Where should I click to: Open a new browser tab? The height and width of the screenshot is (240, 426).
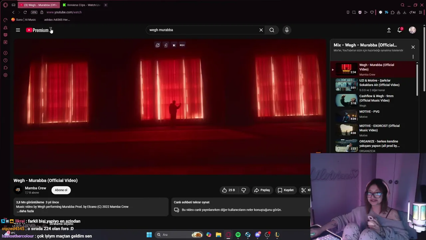pos(106,5)
